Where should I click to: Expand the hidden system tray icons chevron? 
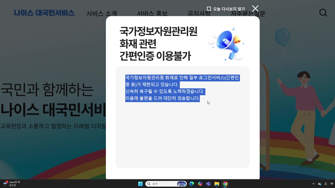(x=313, y=184)
